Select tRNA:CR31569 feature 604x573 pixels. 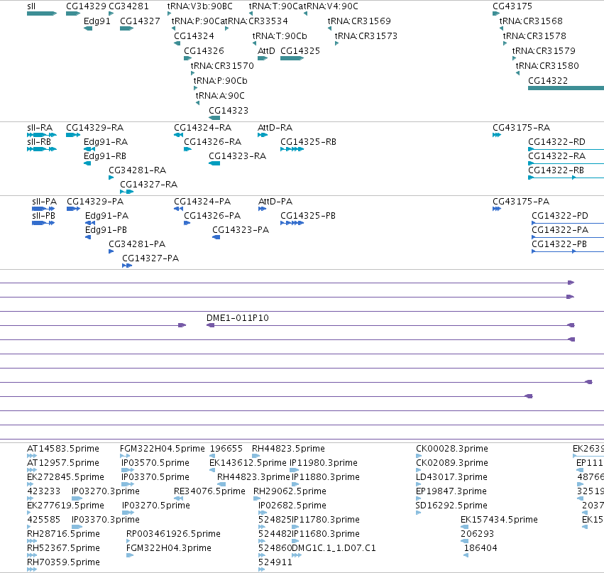329,28
